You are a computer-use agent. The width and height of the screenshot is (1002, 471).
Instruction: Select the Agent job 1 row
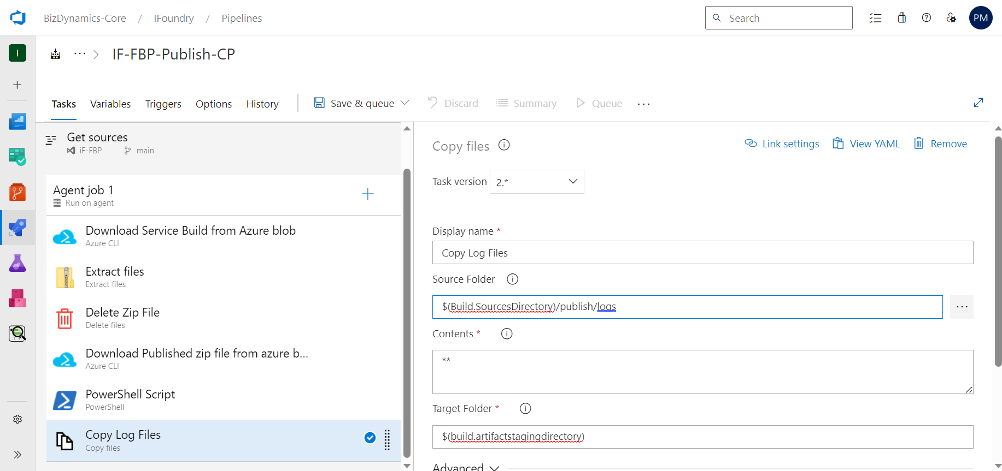click(224, 195)
